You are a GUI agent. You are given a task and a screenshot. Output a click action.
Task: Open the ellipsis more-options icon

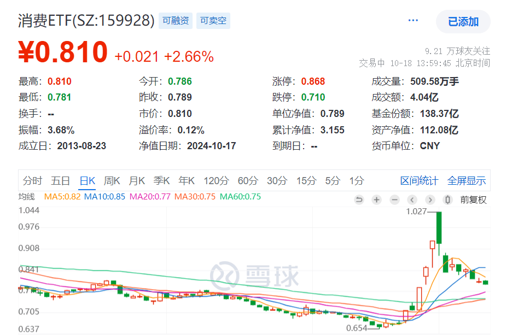pos(413,20)
